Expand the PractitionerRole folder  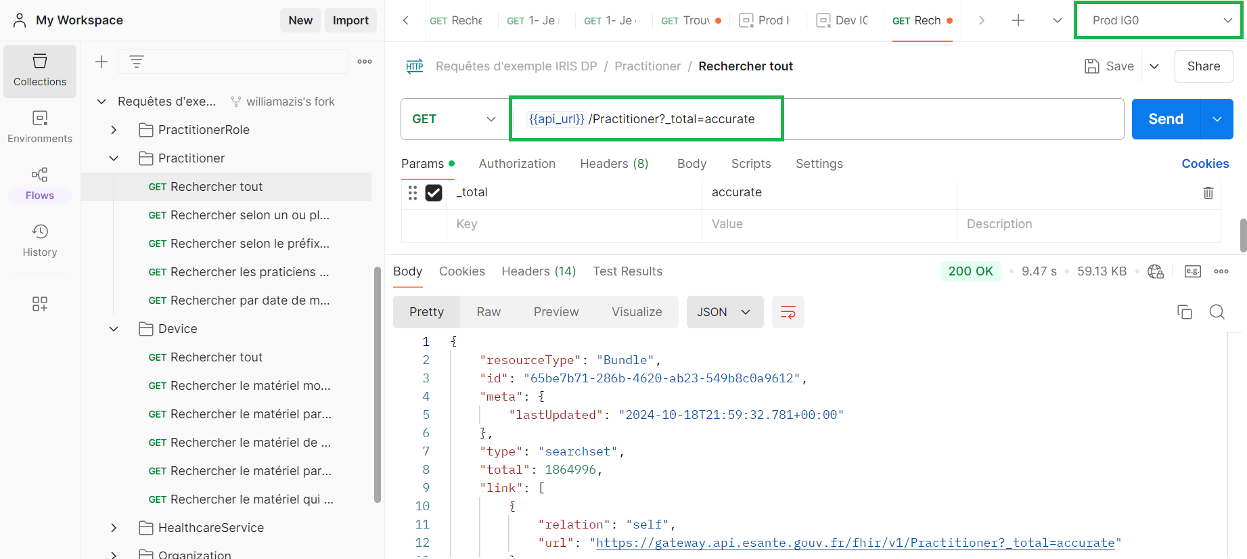click(114, 130)
